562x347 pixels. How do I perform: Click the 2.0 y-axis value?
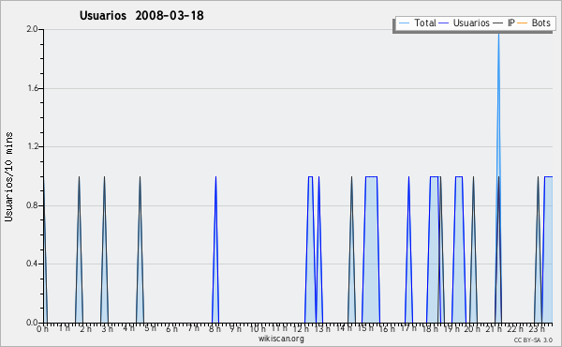click(32, 29)
